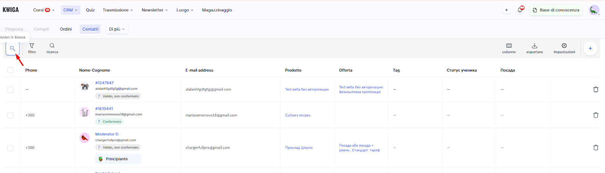Click the notification bell icon

(520, 10)
